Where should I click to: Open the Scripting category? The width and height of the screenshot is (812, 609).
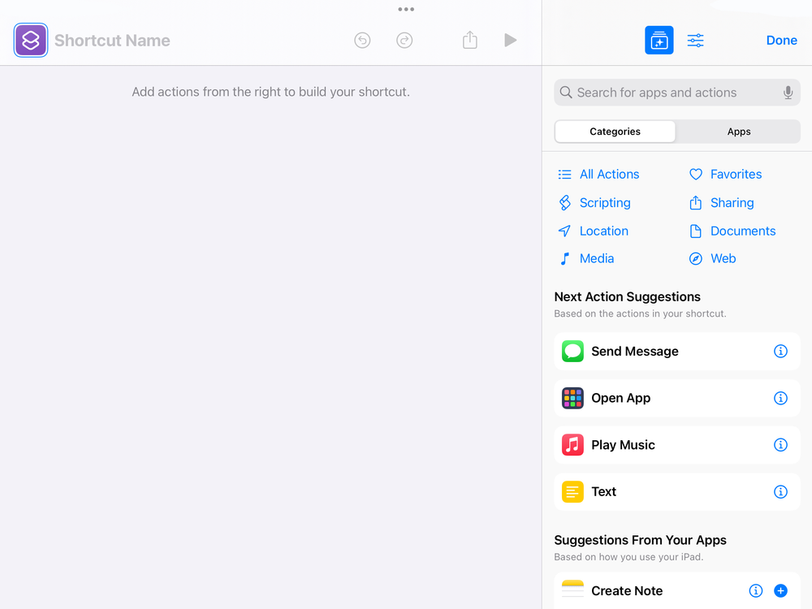point(604,202)
